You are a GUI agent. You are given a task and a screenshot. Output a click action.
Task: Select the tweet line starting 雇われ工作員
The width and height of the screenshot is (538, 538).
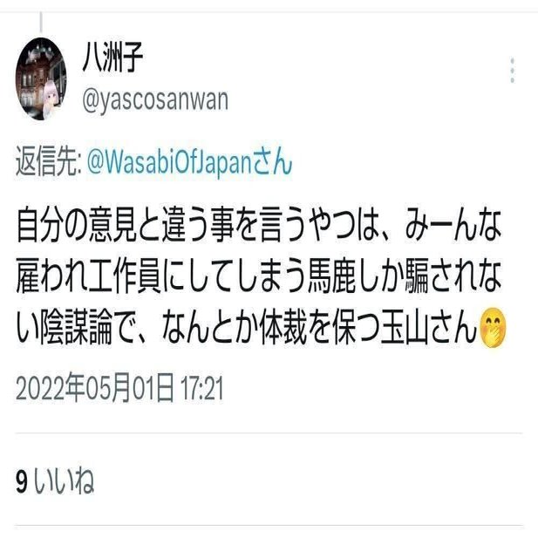259,276
